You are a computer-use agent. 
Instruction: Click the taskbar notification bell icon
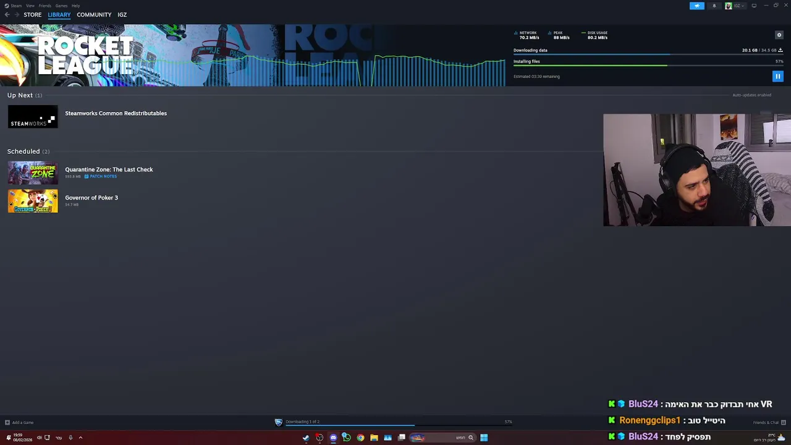[x=8, y=438]
